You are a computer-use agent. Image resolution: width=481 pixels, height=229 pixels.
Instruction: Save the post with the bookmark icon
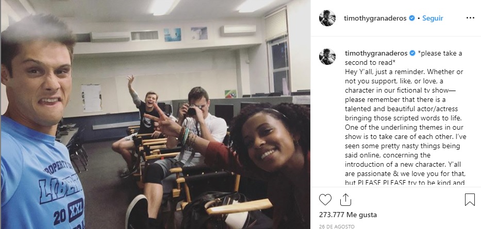point(470,200)
